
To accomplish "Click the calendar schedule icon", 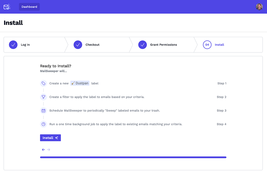I will 43,110.
